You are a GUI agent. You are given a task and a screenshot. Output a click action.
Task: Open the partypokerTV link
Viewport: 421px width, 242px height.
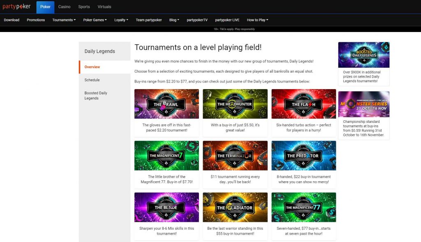(x=197, y=20)
